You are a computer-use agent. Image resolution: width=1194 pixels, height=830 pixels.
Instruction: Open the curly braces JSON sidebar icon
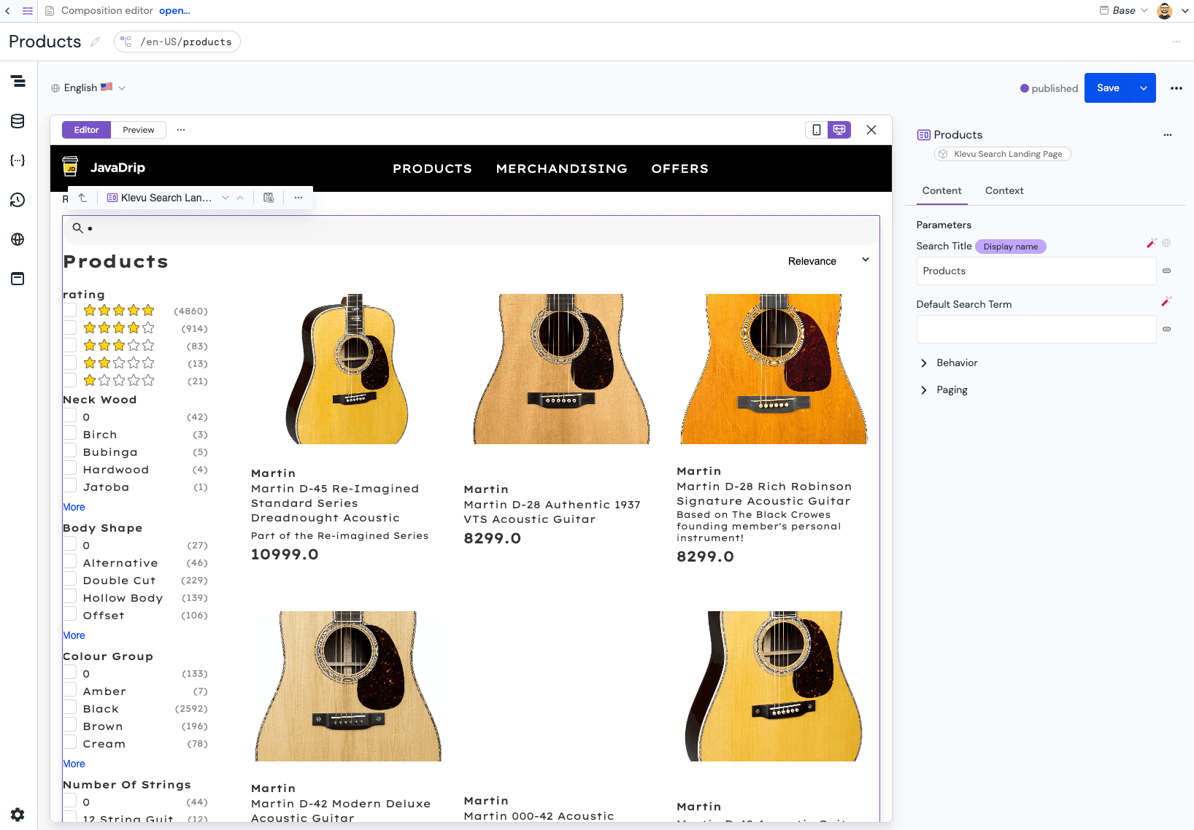(x=18, y=160)
